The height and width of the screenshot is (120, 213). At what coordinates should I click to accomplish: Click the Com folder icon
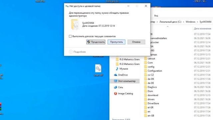click(x=145, y=63)
